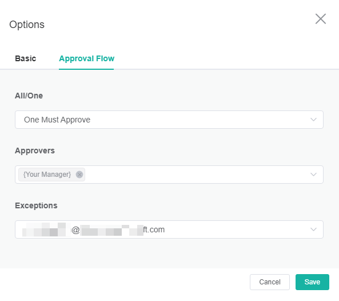This screenshot has height=301, width=339.
Task: Click the Approvers field label
Action: 35,150
